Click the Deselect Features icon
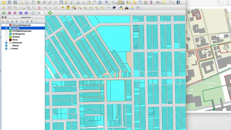The height and width of the screenshot is (130, 231). (x=135, y=2)
